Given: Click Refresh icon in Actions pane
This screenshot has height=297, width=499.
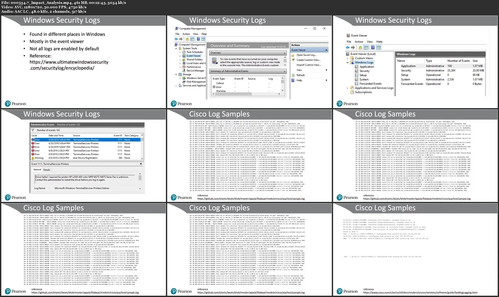Looking at the screenshot, I should 293,75.
